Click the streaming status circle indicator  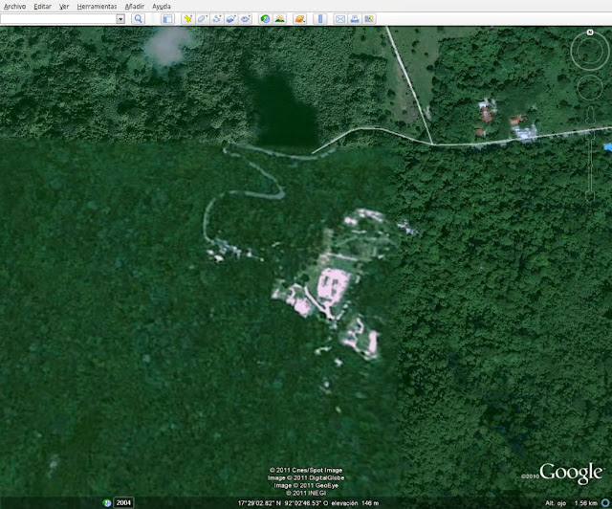[x=606, y=502]
